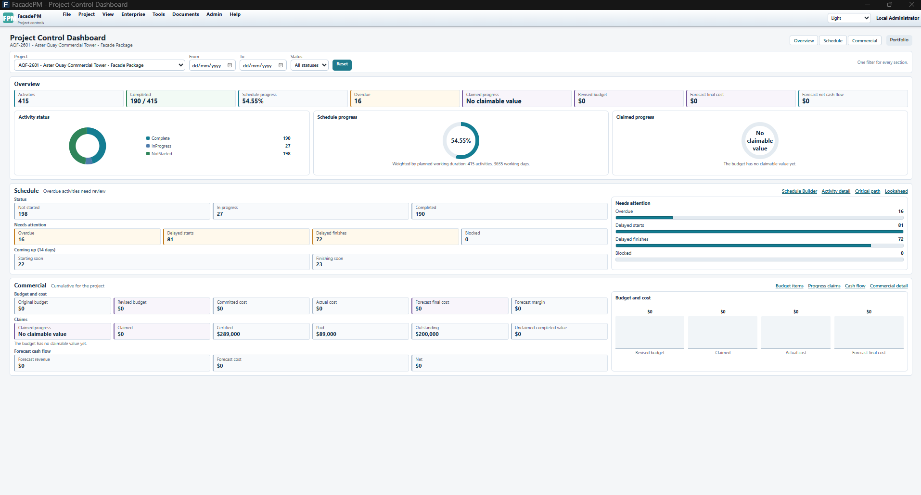
Task: Select the Outstanding $200,000 card
Action: click(460, 331)
